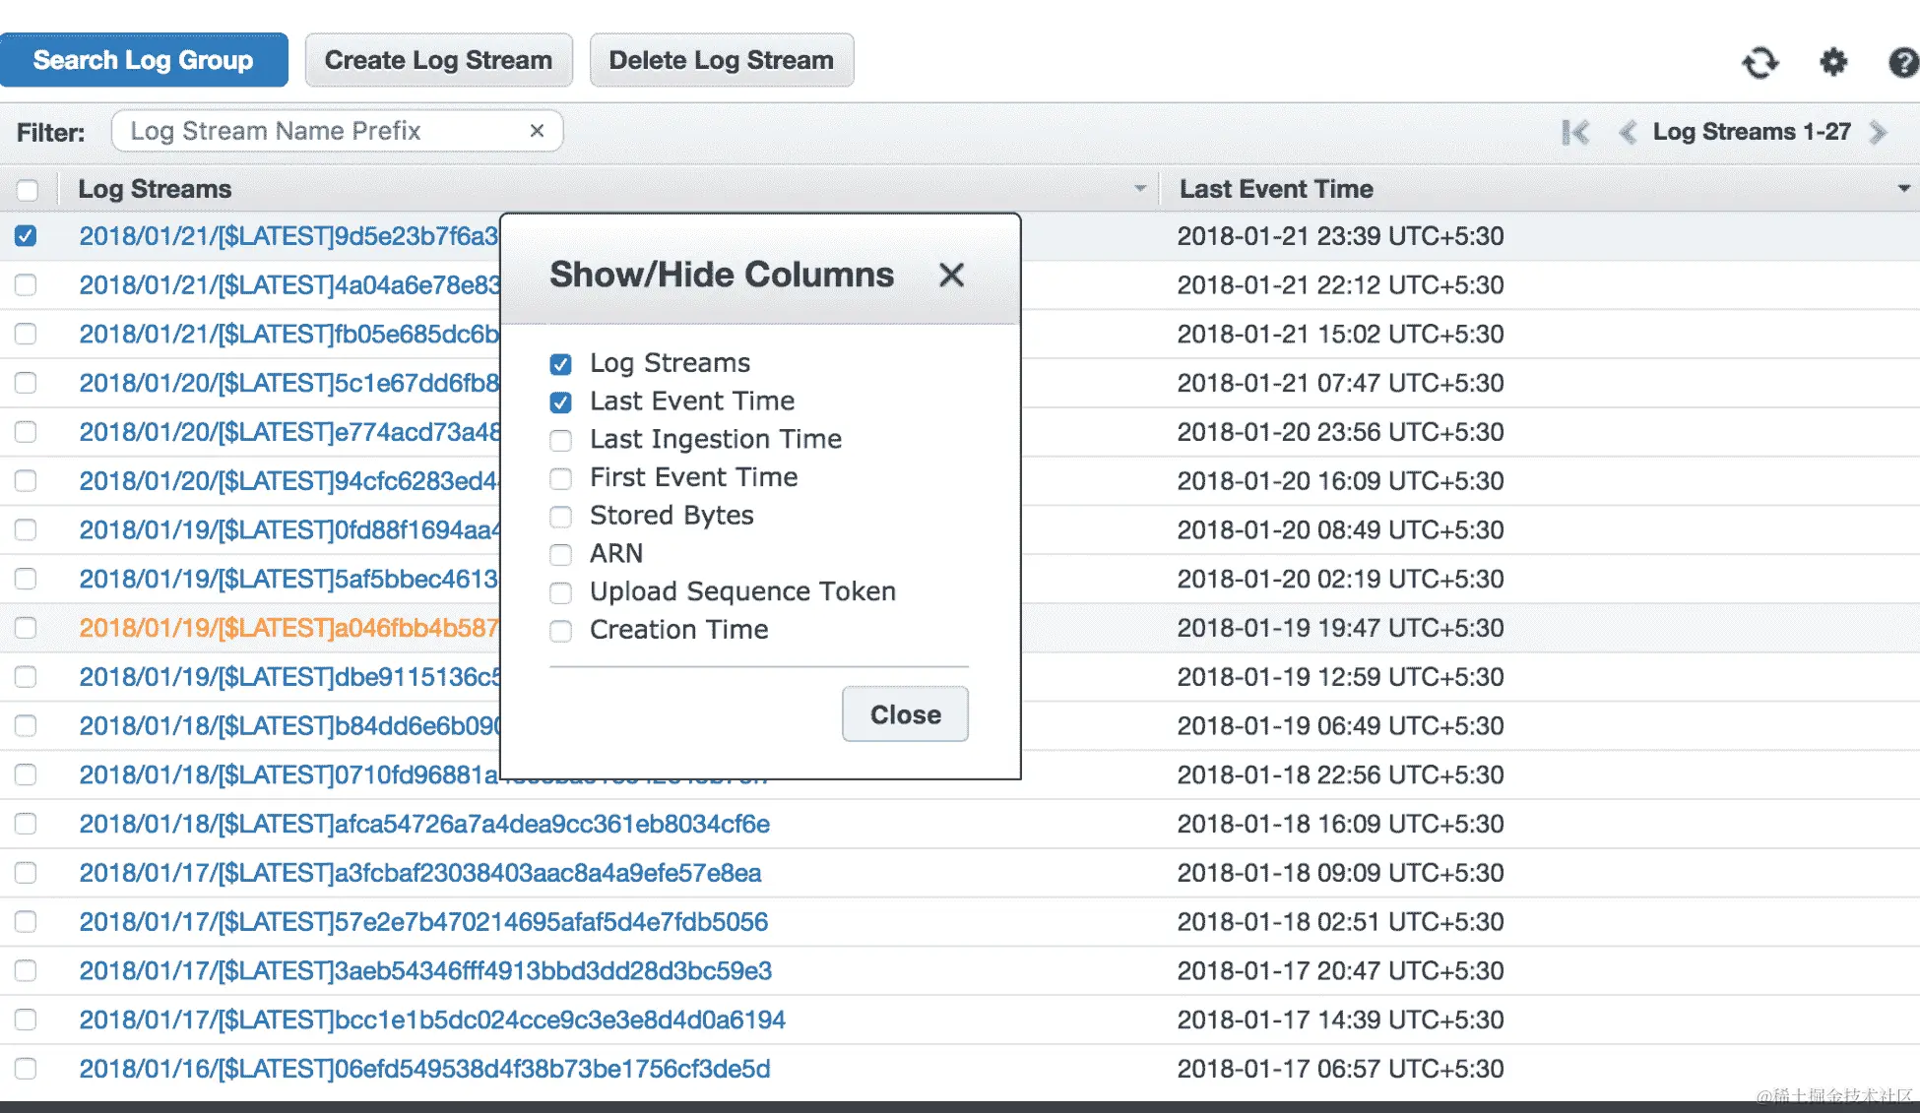Screen dimensions: 1920x1113
Task: Select all log streams header checkbox
Action: [x=28, y=190]
